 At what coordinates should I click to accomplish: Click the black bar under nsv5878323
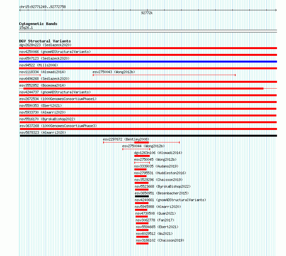148,136
